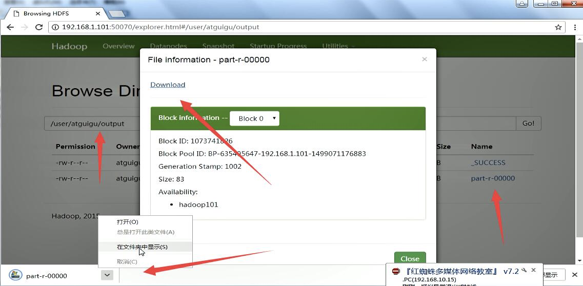
Task: Click the forward navigation arrow
Action: [25, 27]
